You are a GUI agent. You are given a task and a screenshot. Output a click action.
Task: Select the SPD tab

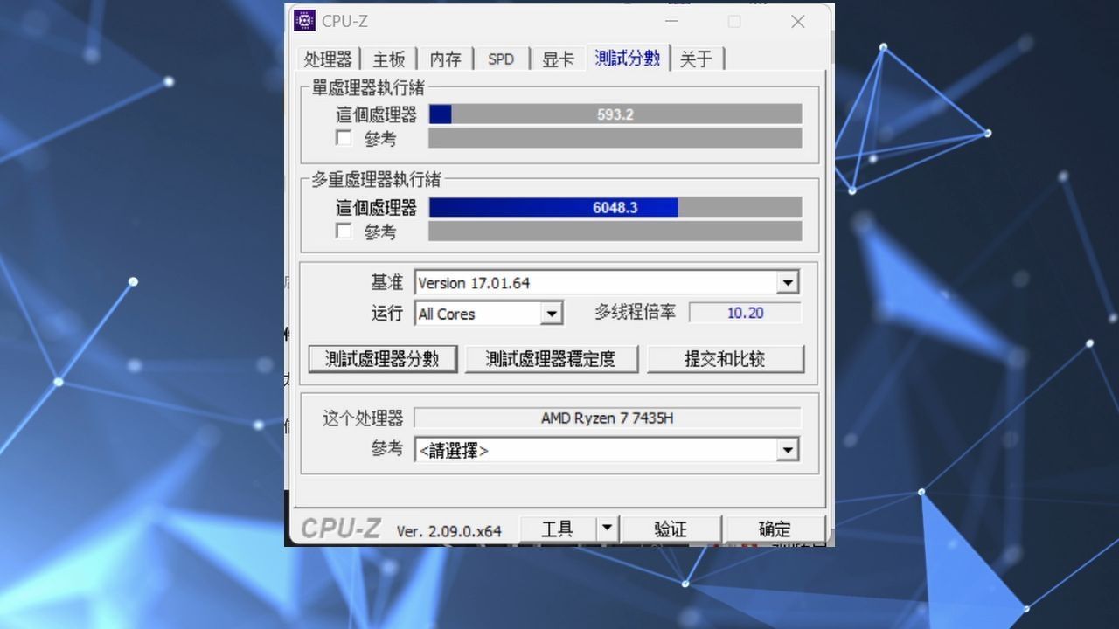[x=501, y=59]
